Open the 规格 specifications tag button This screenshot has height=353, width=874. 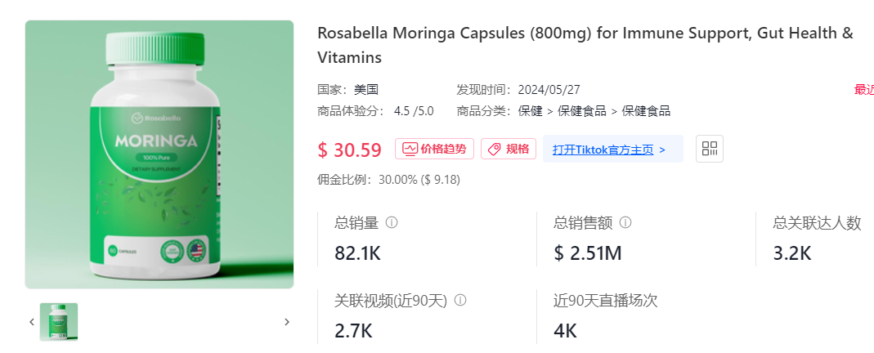(x=509, y=149)
